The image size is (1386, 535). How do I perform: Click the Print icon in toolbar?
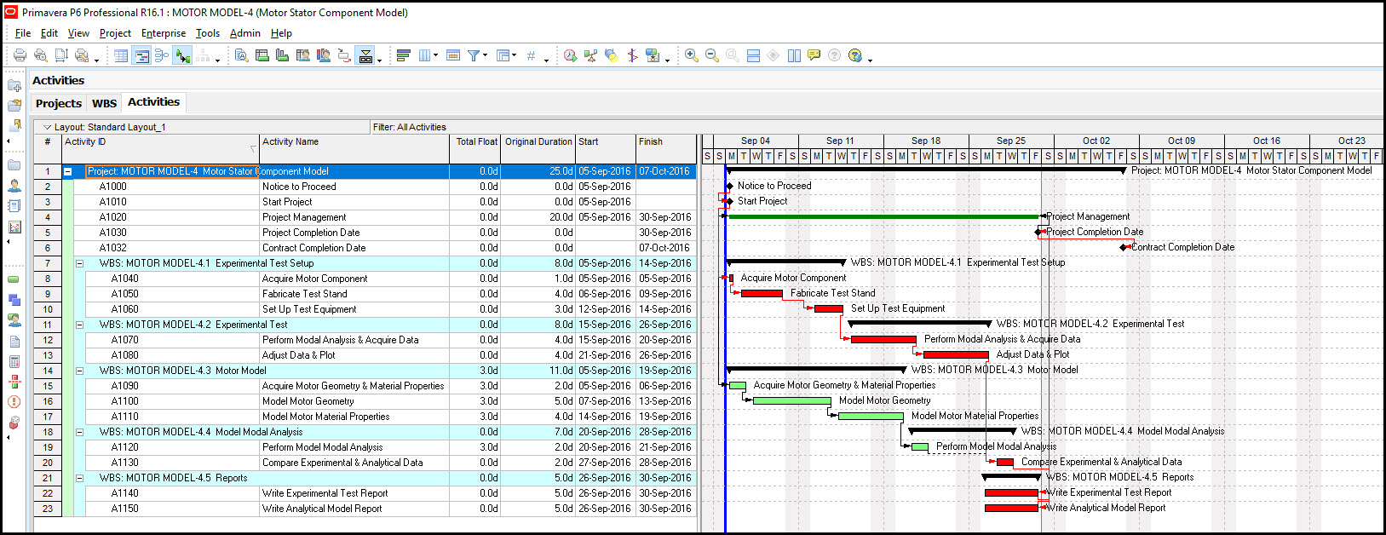(x=20, y=55)
